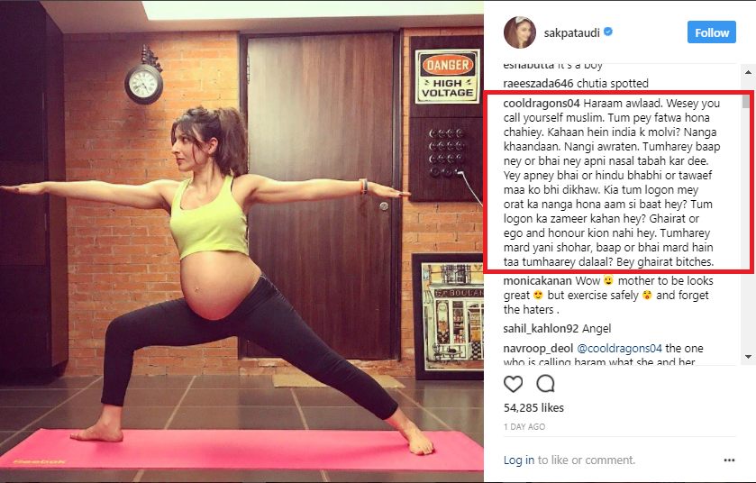Click the comments scrollbar thumb
756x483 pixels.
(746, 101)
